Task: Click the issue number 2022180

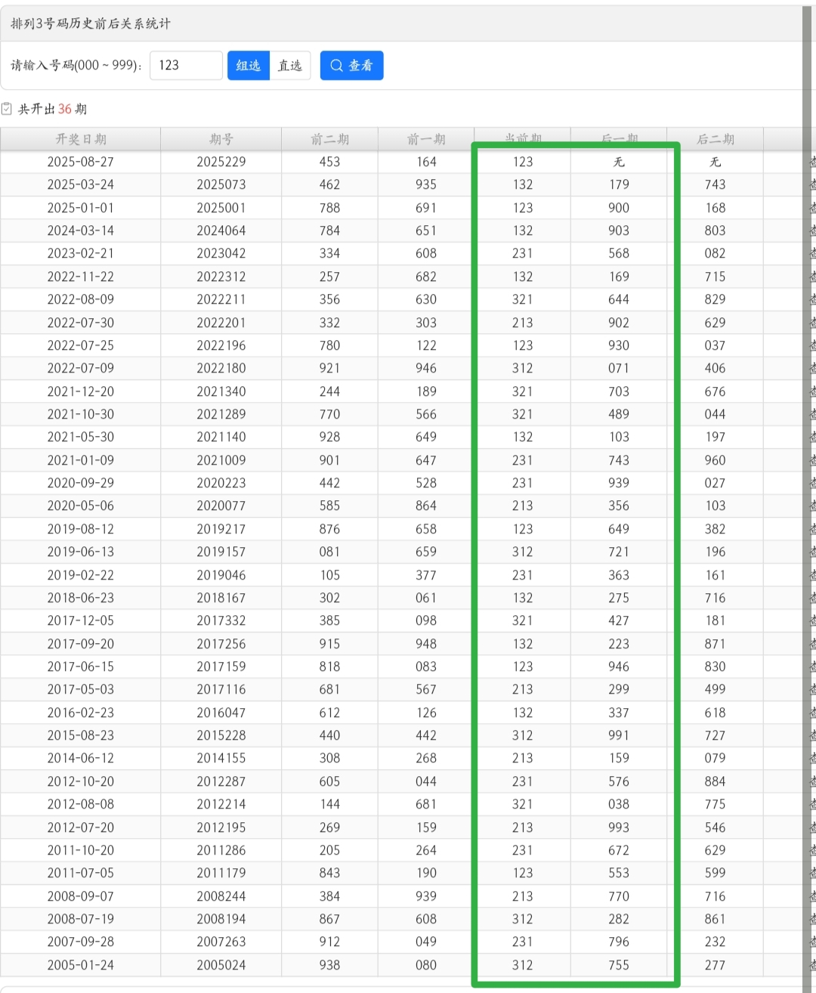Action: 221,368
